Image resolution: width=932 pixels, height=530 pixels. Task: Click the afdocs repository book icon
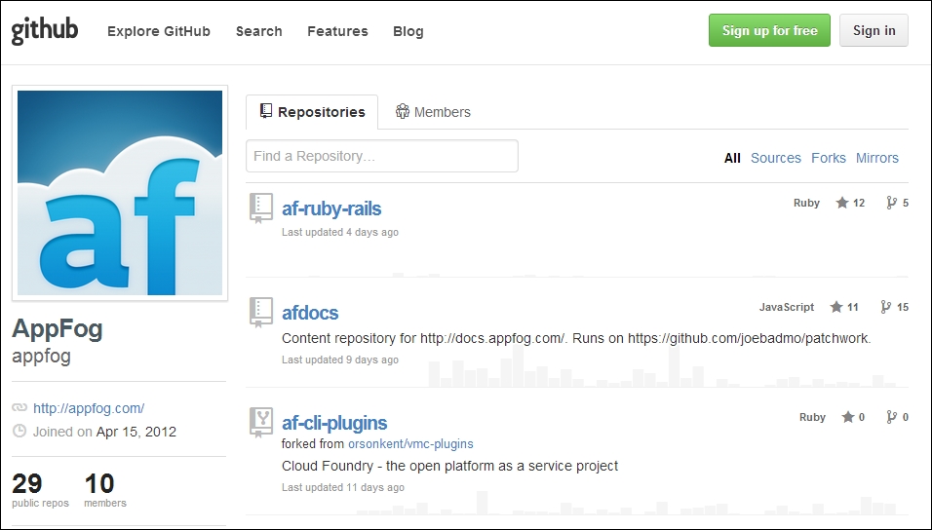(x=260, y=312)
